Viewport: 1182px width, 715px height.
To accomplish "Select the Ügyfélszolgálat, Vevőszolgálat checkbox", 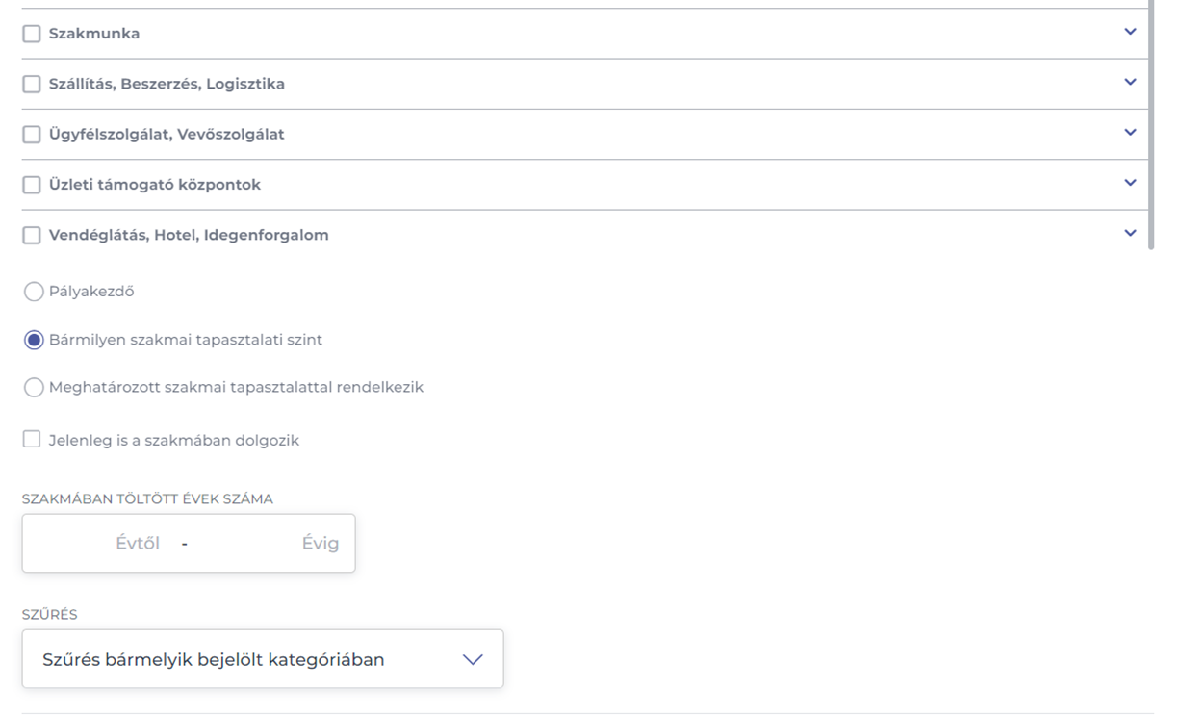I will [x=32, y=135].
